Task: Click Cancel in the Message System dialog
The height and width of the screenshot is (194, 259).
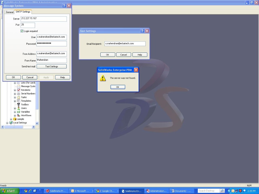Action: (x=30, y=77)
